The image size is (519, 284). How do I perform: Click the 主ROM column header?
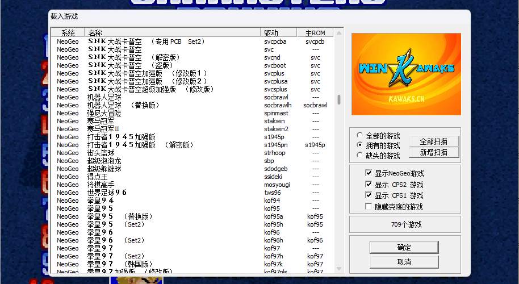pos(315,33)
